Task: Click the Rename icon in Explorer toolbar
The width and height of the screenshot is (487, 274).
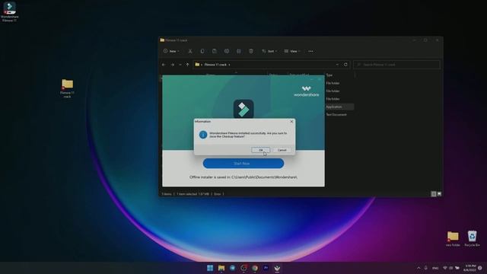Action: click(227, 51)
